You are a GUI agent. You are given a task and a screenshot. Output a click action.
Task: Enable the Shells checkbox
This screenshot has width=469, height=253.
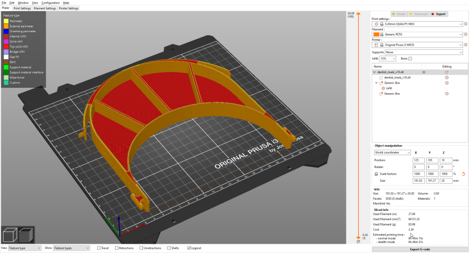pos(169,248)
